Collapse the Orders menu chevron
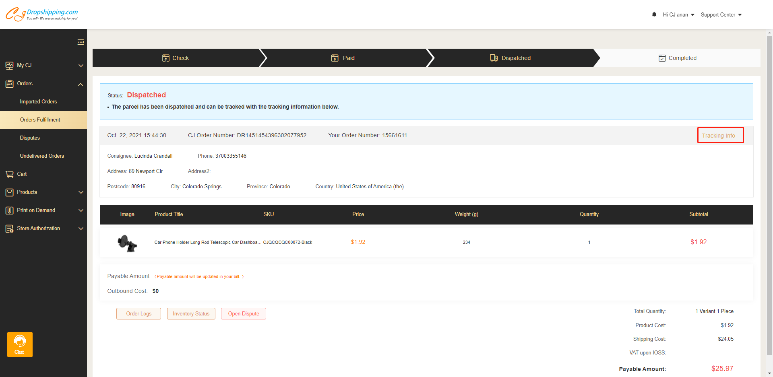Image resolution: width=773 pixels, height=377 pixels. [81, 84]
